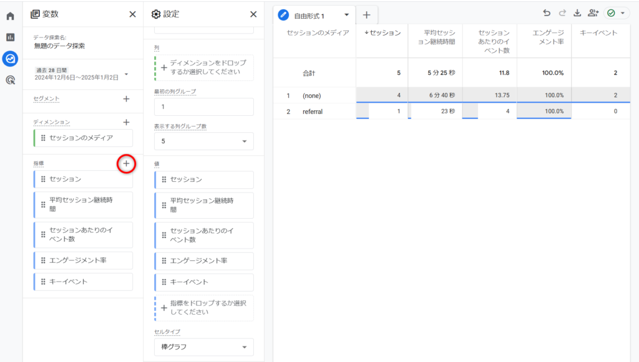This screenshot has width=639, height=362.
Task: Close the 設定 panel
Action: click(x=253, y=14)
